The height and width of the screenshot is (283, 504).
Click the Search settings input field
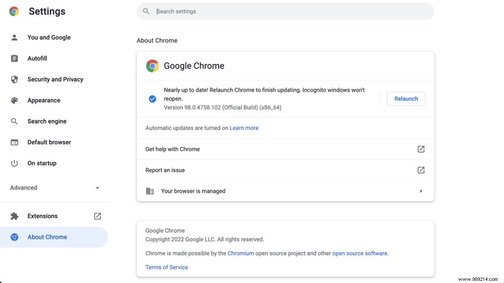click(285, 11)
